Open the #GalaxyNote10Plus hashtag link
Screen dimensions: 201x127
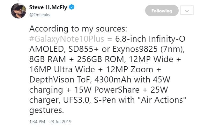(x=67, y=39)
